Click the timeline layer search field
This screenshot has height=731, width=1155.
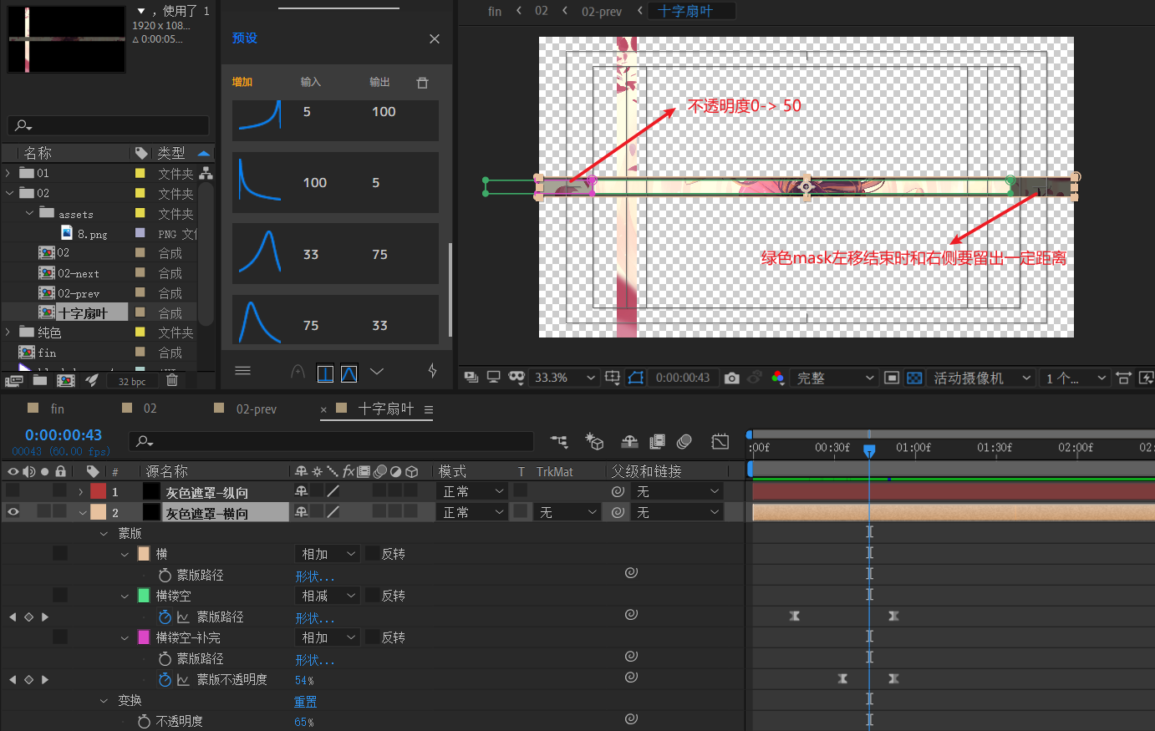click(x=331, y=440)
